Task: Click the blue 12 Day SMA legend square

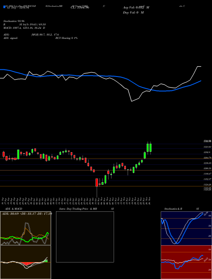Action: (x=4, y=7)
